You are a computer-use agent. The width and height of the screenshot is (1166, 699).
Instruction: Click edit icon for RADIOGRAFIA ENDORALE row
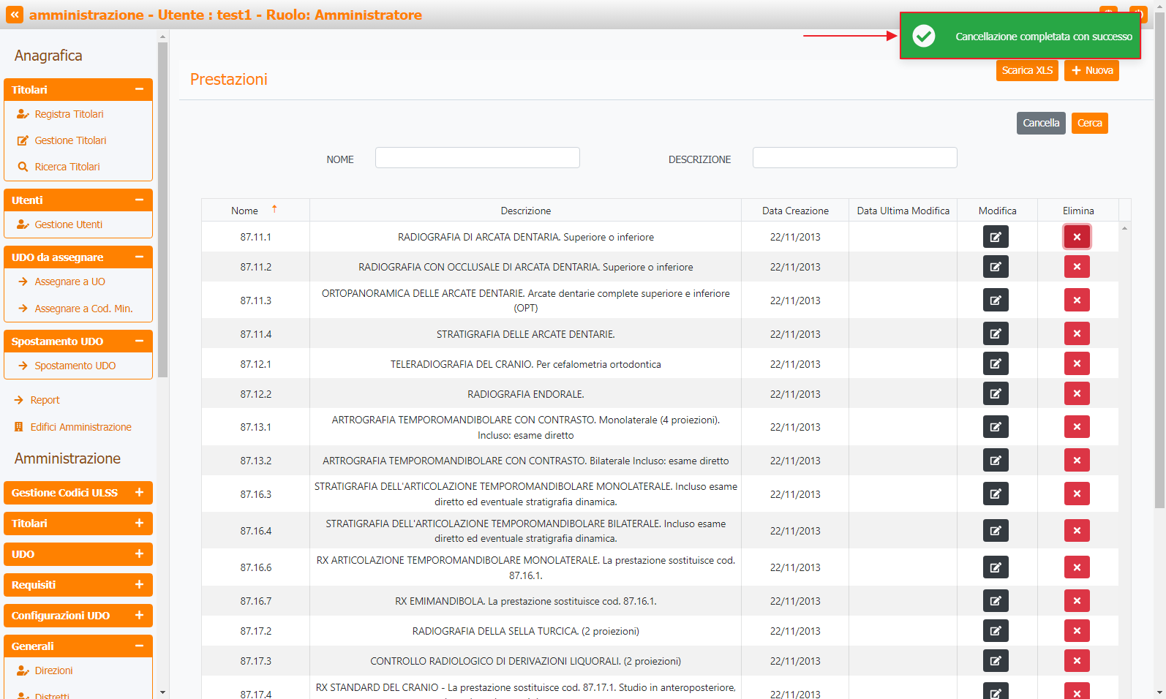coord(996,393)
